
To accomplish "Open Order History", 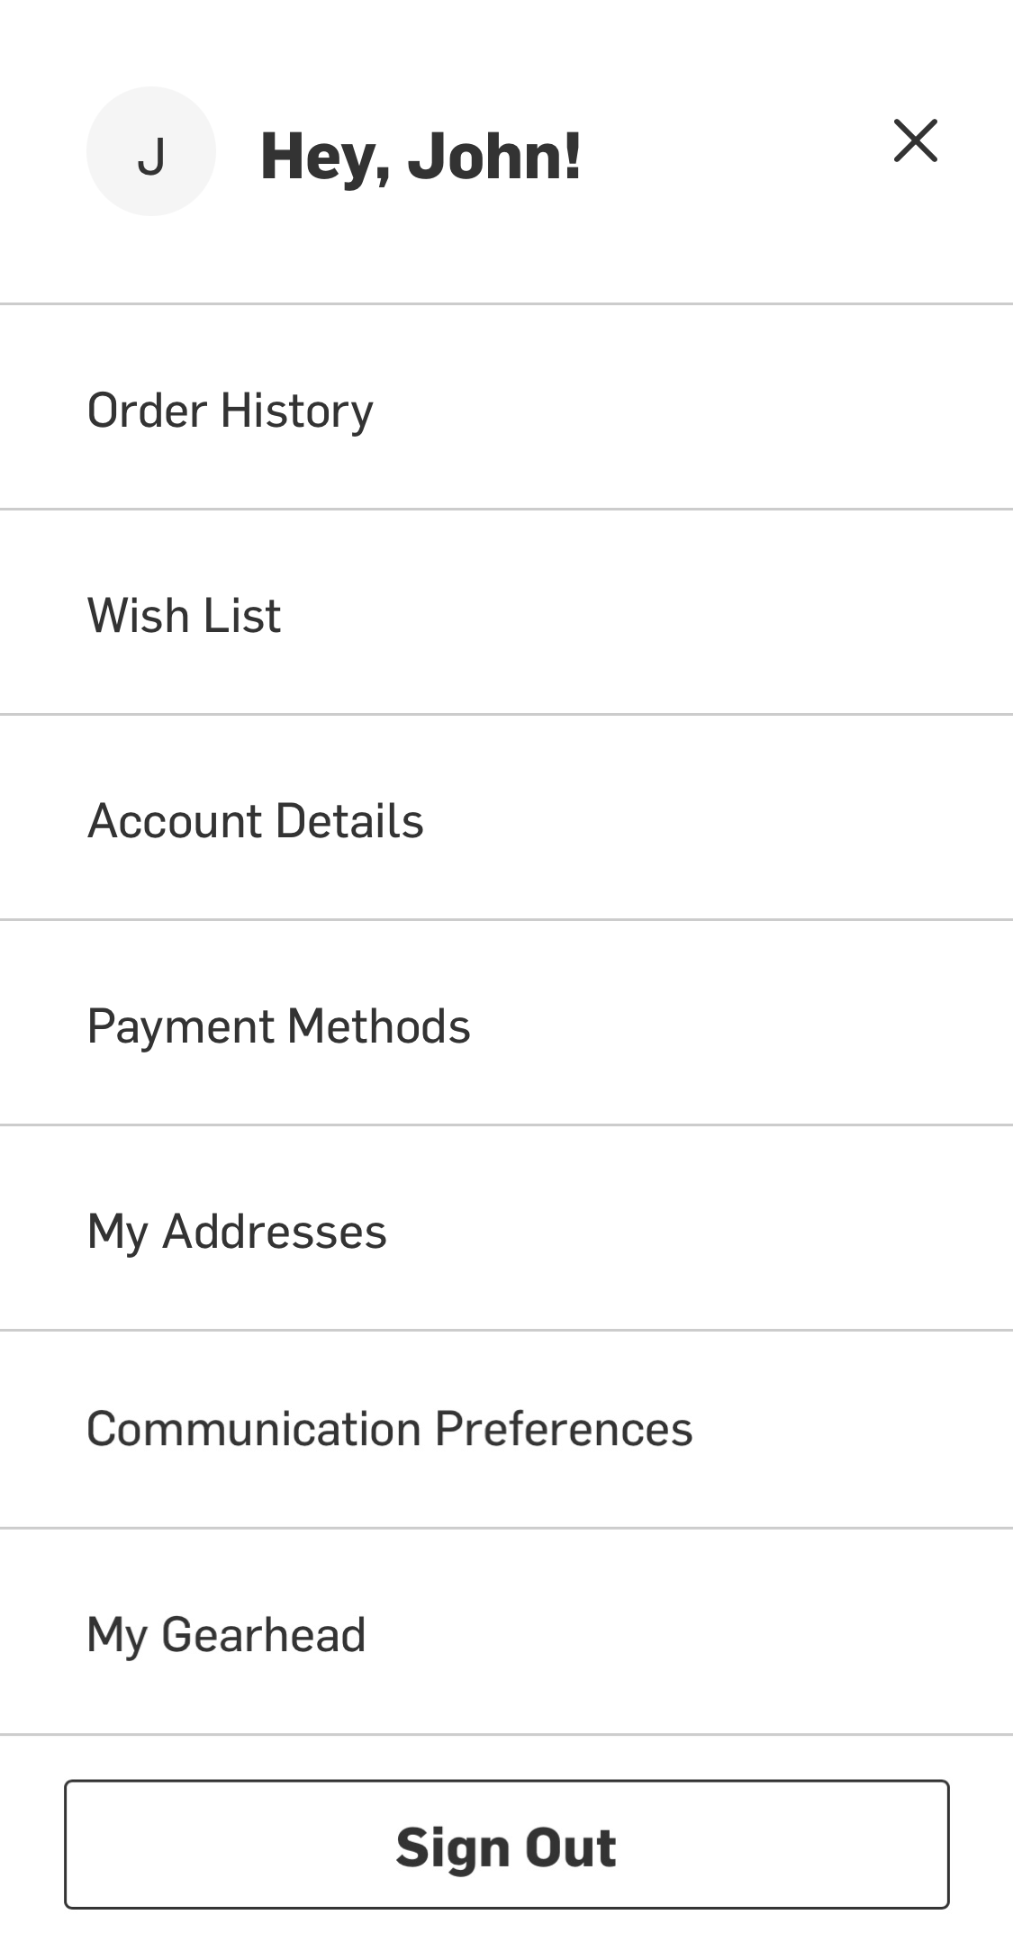I will [231, 411].
